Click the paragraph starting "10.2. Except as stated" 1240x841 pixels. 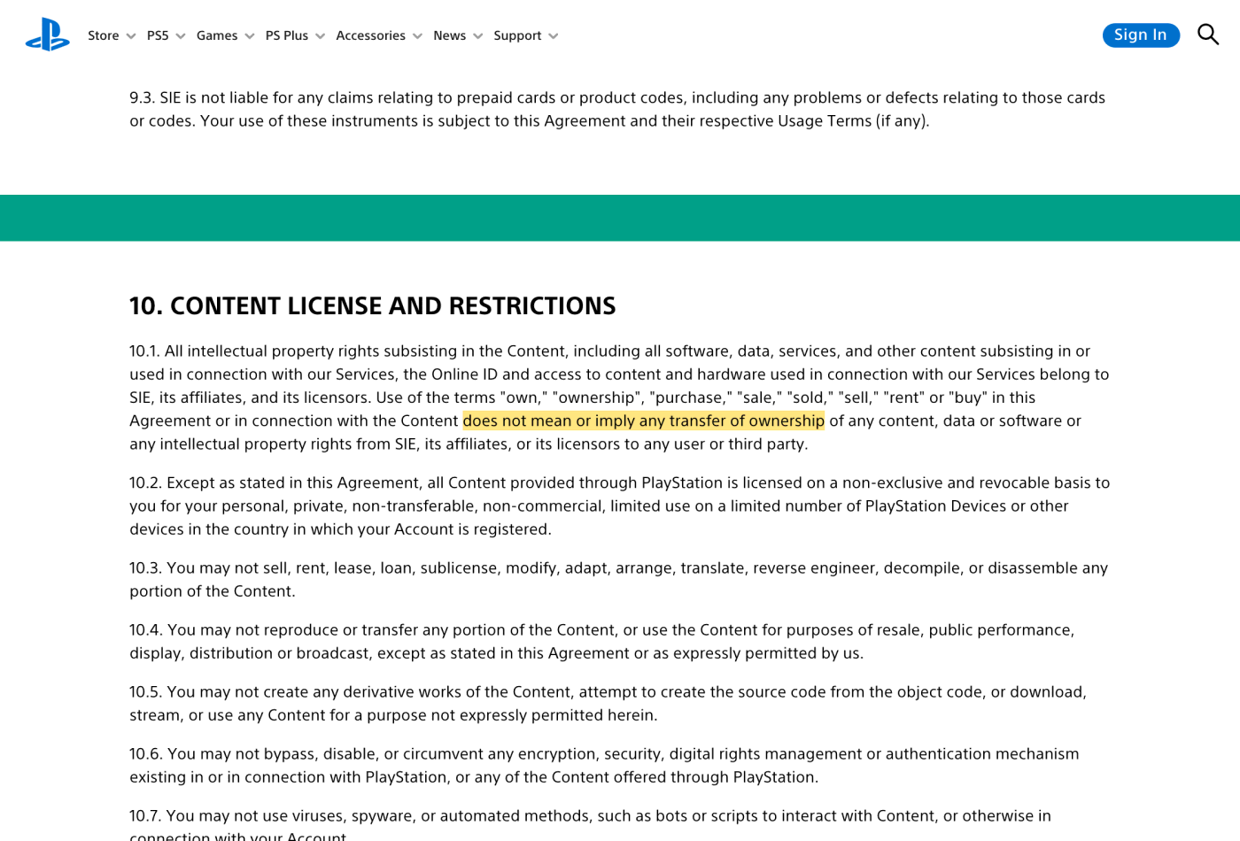tap(619, 505)
